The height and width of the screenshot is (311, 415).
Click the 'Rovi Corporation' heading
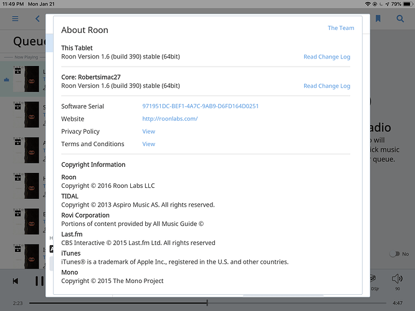click(85, 215)
